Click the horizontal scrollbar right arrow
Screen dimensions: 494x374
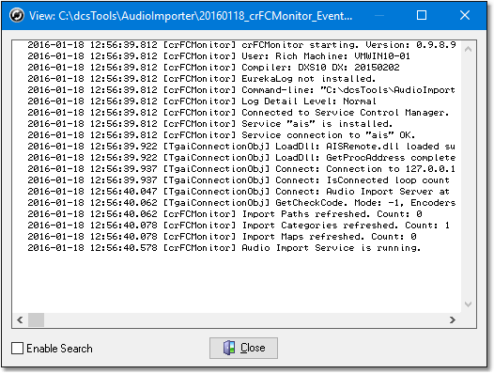pos(453,320)
